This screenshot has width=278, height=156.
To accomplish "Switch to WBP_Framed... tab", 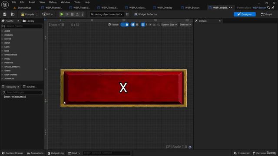I will [52, 8].
